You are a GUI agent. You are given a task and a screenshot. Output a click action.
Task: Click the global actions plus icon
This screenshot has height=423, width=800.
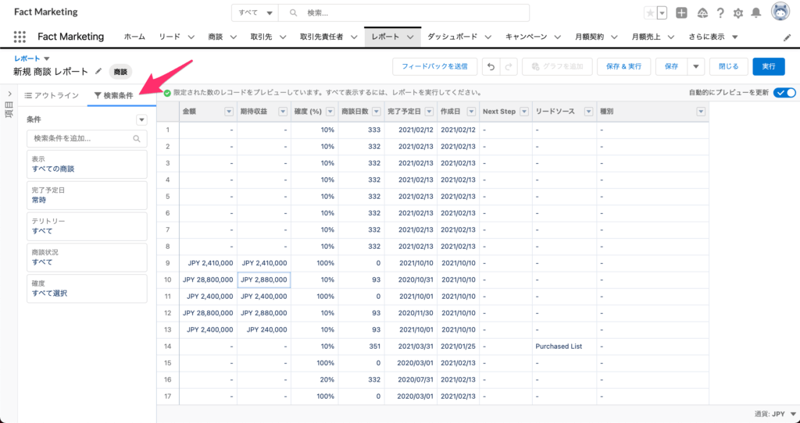(682, 12)
